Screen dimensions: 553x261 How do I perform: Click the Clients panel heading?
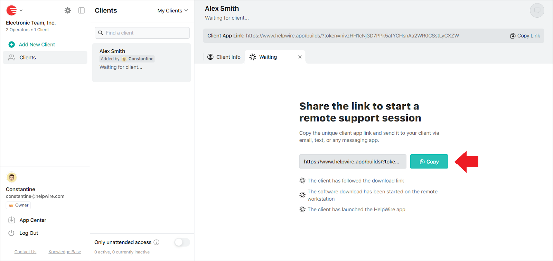[x=106, y=10]
